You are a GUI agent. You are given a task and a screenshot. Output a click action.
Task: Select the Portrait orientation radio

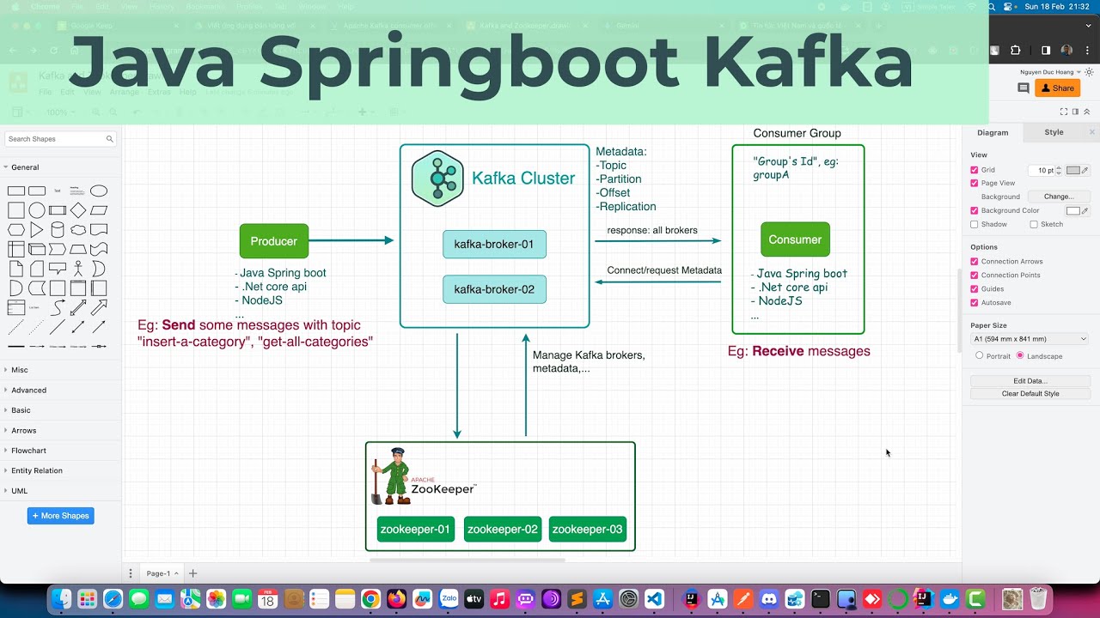point(979,355)
